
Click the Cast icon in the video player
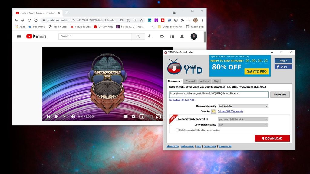(158, 116)
